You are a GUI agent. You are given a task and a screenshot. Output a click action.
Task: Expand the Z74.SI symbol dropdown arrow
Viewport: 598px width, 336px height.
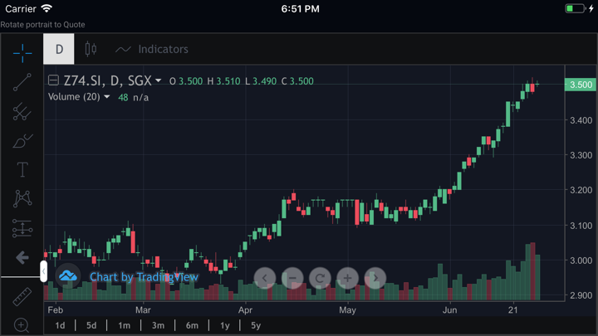pos(159,81)
